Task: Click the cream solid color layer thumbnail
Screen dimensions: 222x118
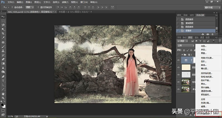Action: tap(185, 67)
